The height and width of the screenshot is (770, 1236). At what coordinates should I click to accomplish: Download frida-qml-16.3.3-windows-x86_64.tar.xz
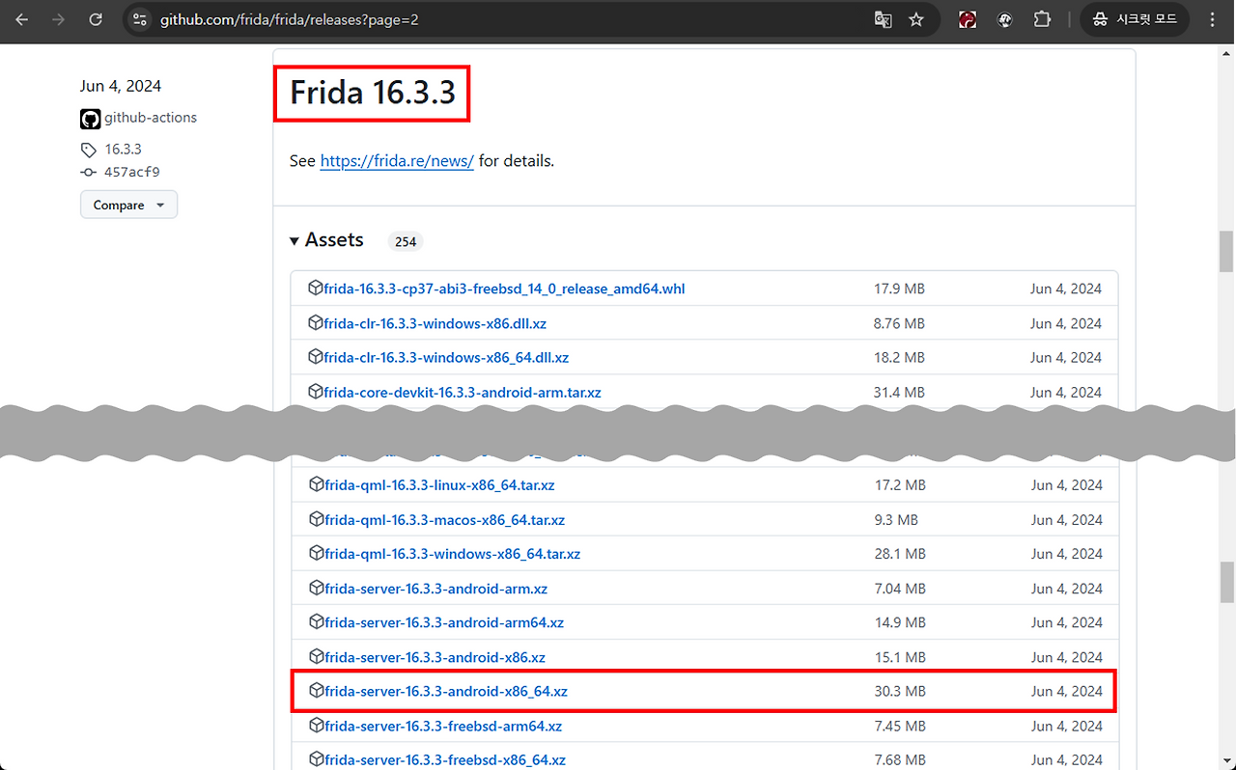tap(452, 555)
